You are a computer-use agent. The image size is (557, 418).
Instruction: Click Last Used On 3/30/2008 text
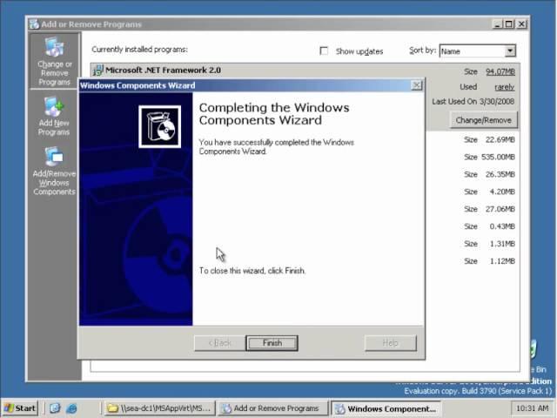(x=473, y=102)
